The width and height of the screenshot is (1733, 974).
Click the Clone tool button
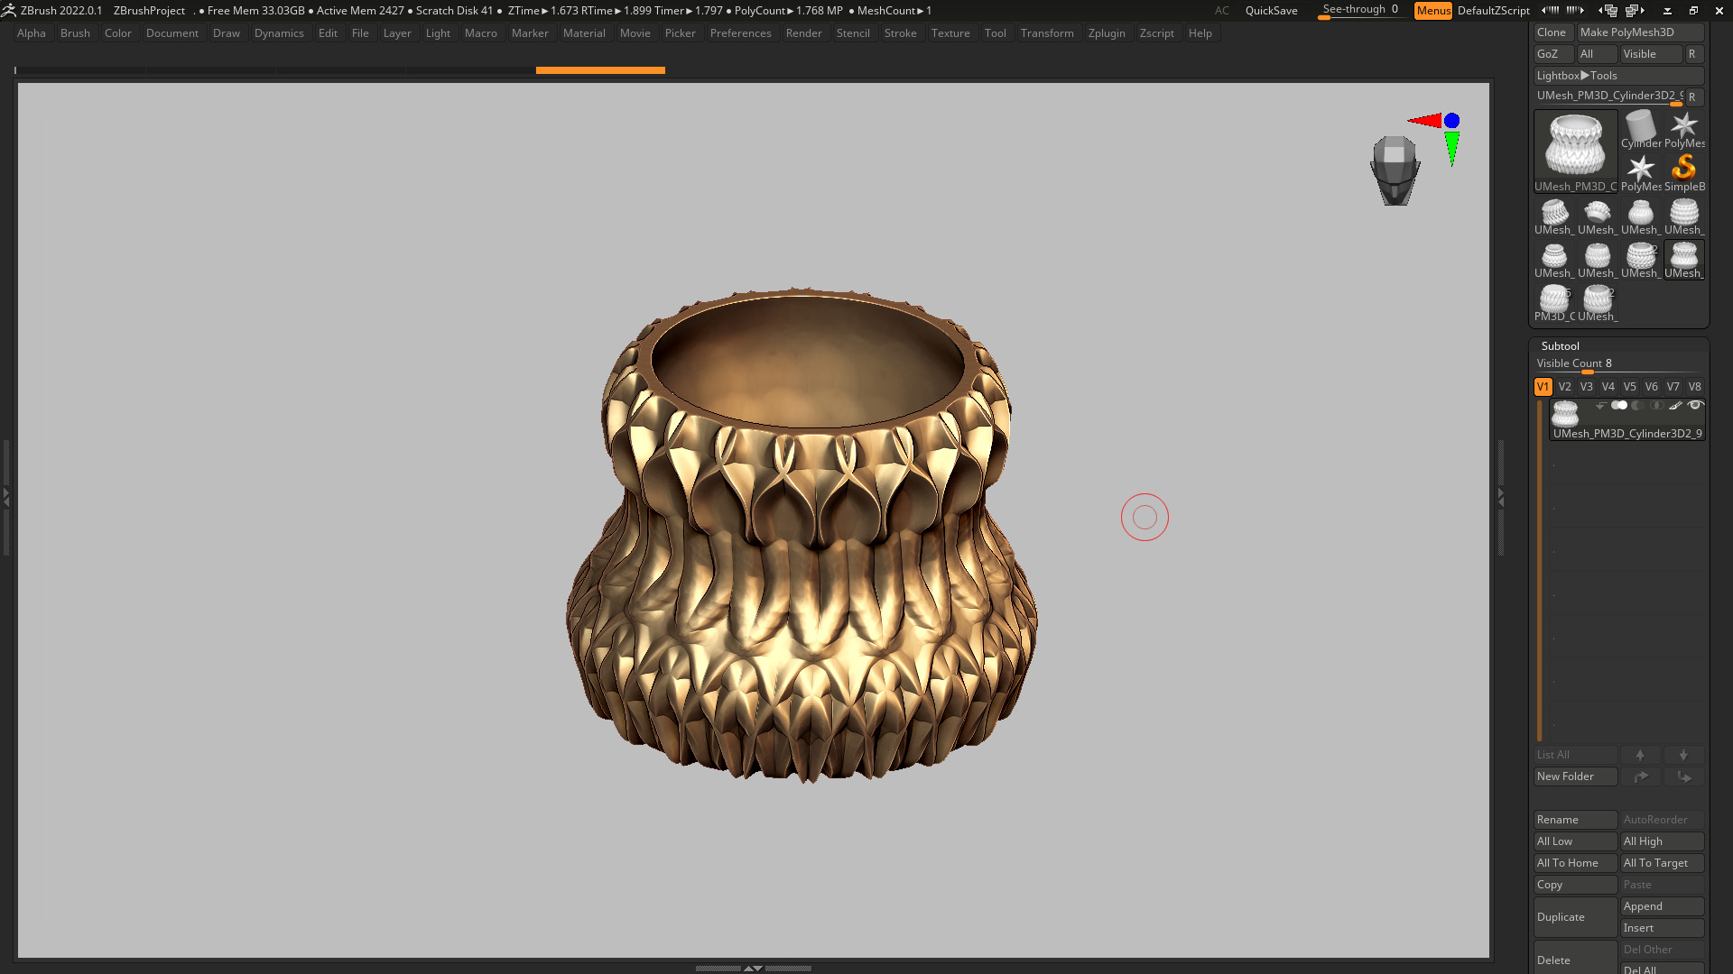pos(1553,32)
